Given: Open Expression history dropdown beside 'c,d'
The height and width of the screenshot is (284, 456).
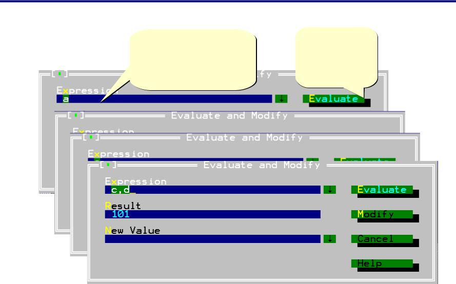Looking at the screenshot, I should [329, 190].
